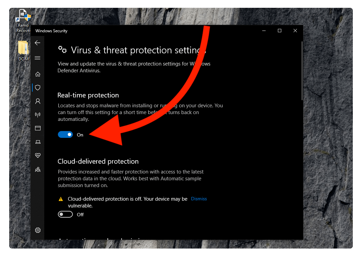Open Device security laptop icon
This screenshot has height=256, width=362.
click(x=38, y=142)
